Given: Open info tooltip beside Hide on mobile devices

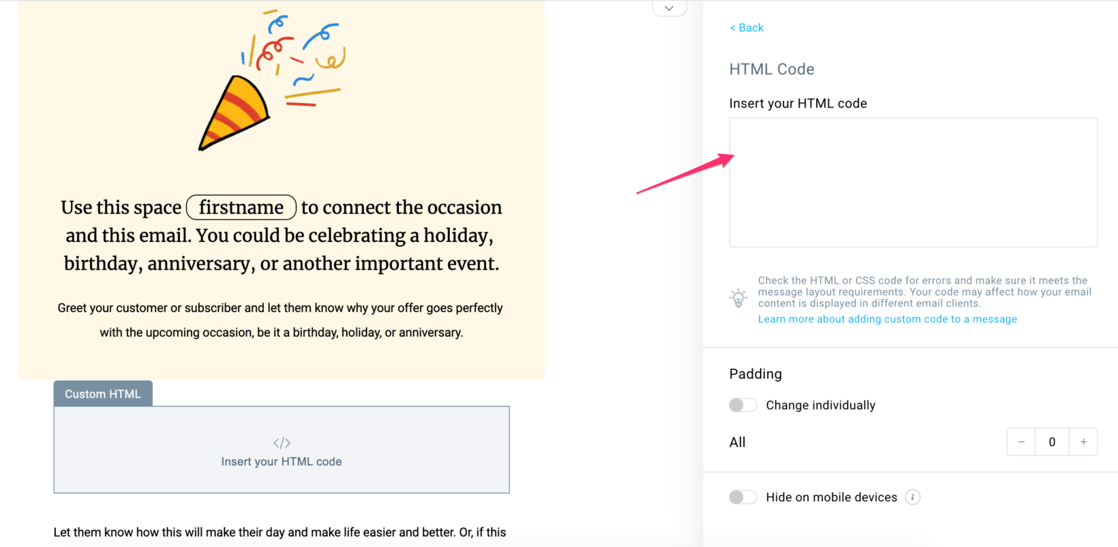Looking at the screenshot, I should pos(913,497).
